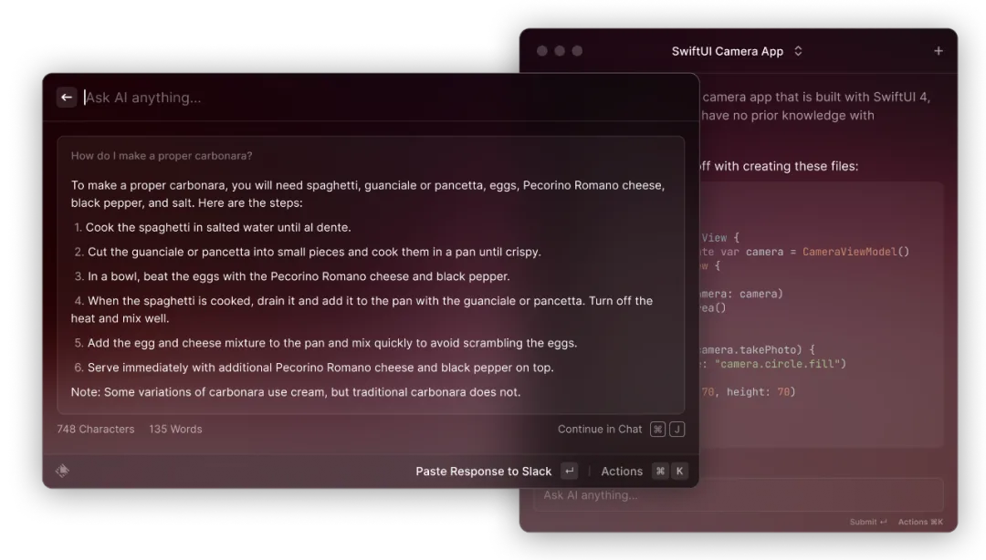Screen dimensions: 986x560
Task: Click the '135 Words' count
Action: 175,430
